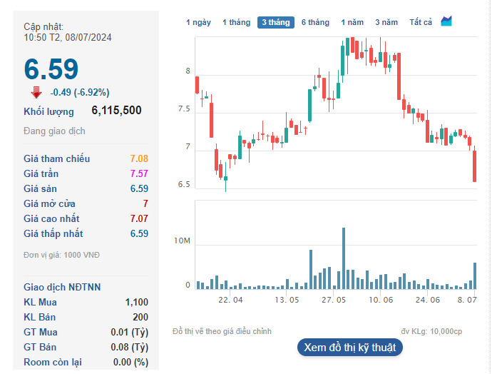The image size is (492, 374).
Task: Choose the 3 năm time range
Action: (386, 22)
